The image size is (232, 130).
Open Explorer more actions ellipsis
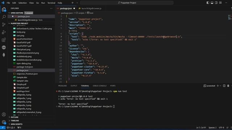coord(51,8)
